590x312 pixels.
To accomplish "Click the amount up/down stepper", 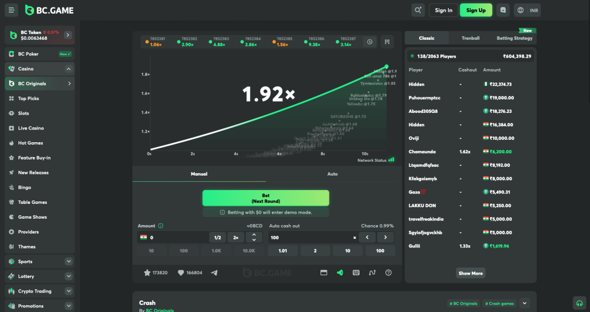I will (254, 238).
